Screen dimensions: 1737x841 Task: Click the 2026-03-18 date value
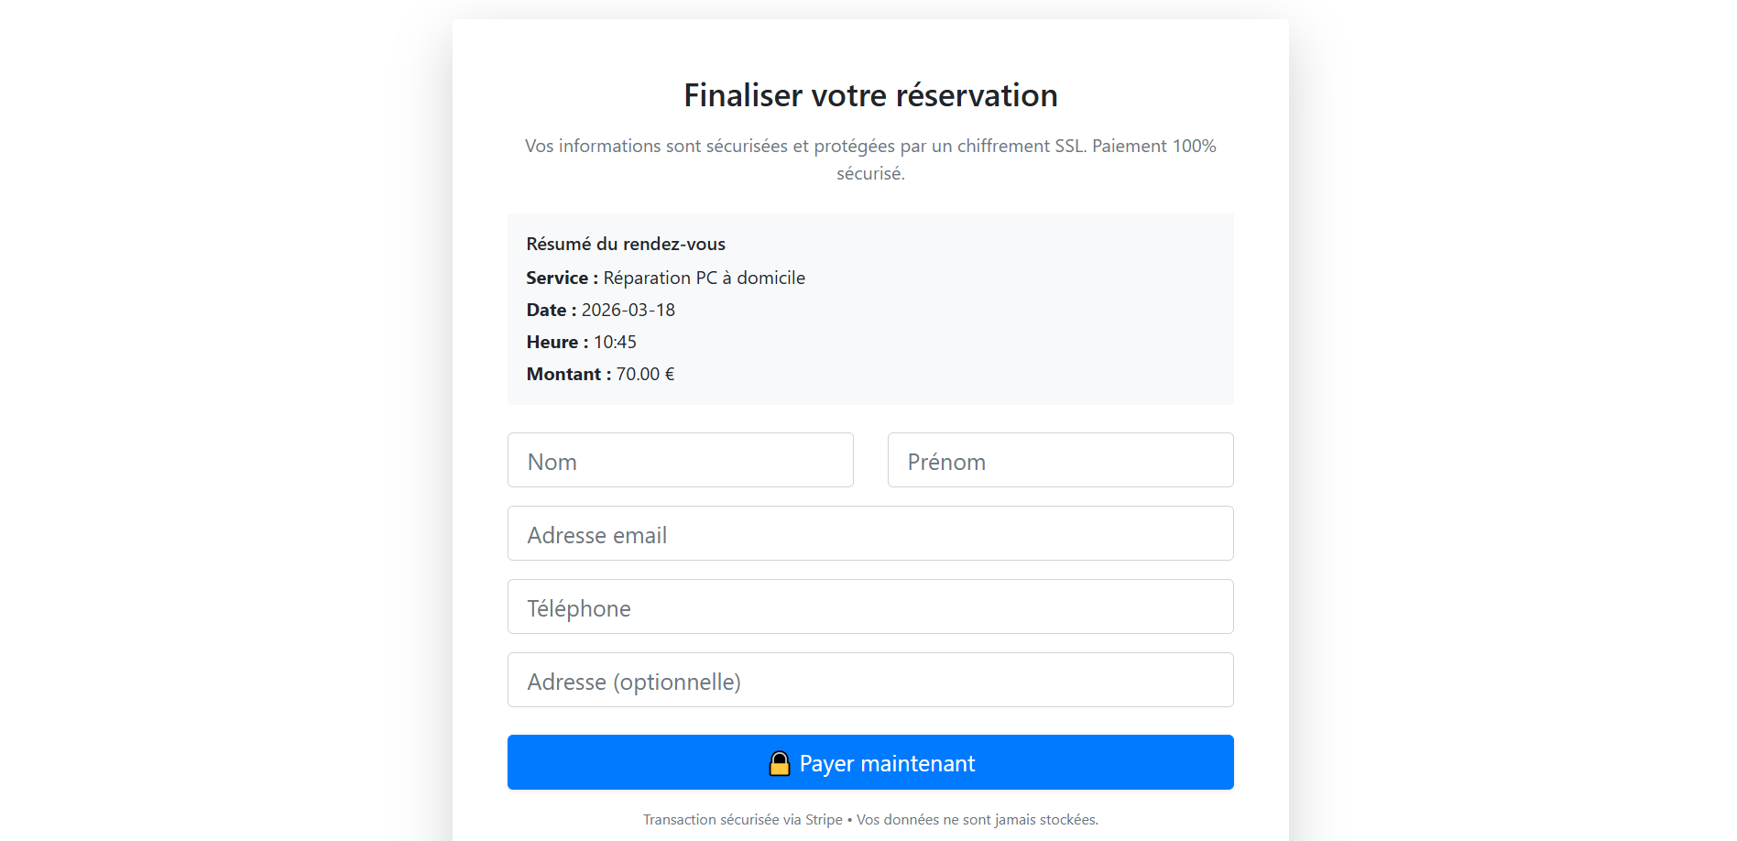point(628,311)
